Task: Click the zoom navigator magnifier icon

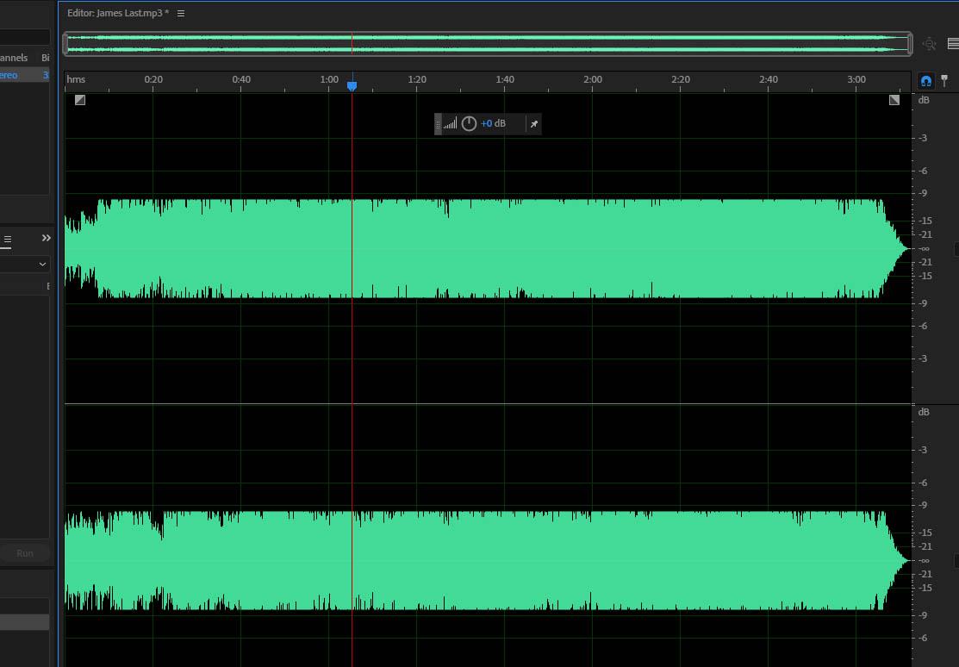Action: pyautogui.click(x=929, y=44)
